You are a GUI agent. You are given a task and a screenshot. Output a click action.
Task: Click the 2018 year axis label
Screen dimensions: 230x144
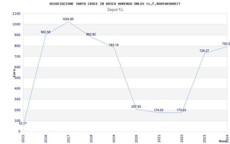pyautogui.click(x=91, y=139)
